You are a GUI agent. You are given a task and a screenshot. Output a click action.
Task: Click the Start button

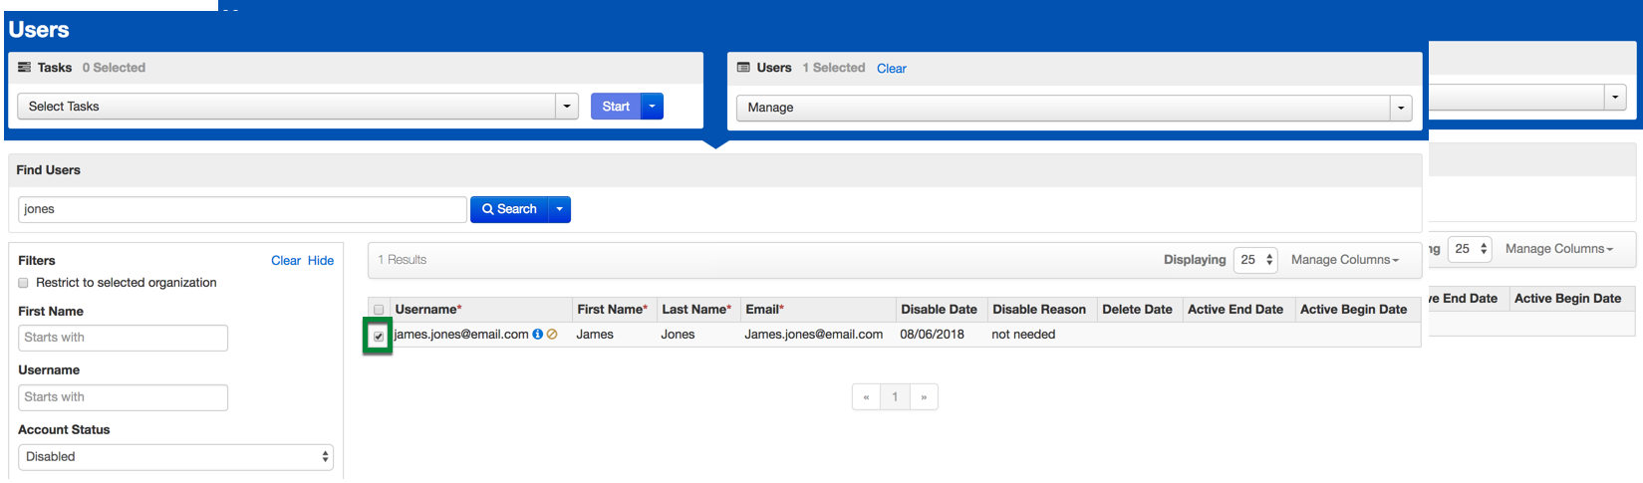click(x=616, y=107)
